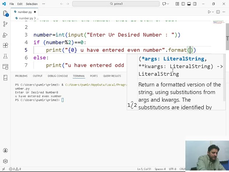Screen dimensions: 229x172
Task: Open the overflow menu ellipsis in menu bar
Action: pos(44,4)
